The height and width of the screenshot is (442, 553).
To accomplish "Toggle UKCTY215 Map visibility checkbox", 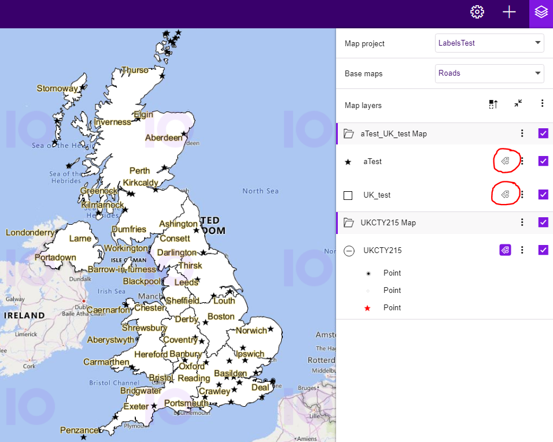I will (543, 222).
